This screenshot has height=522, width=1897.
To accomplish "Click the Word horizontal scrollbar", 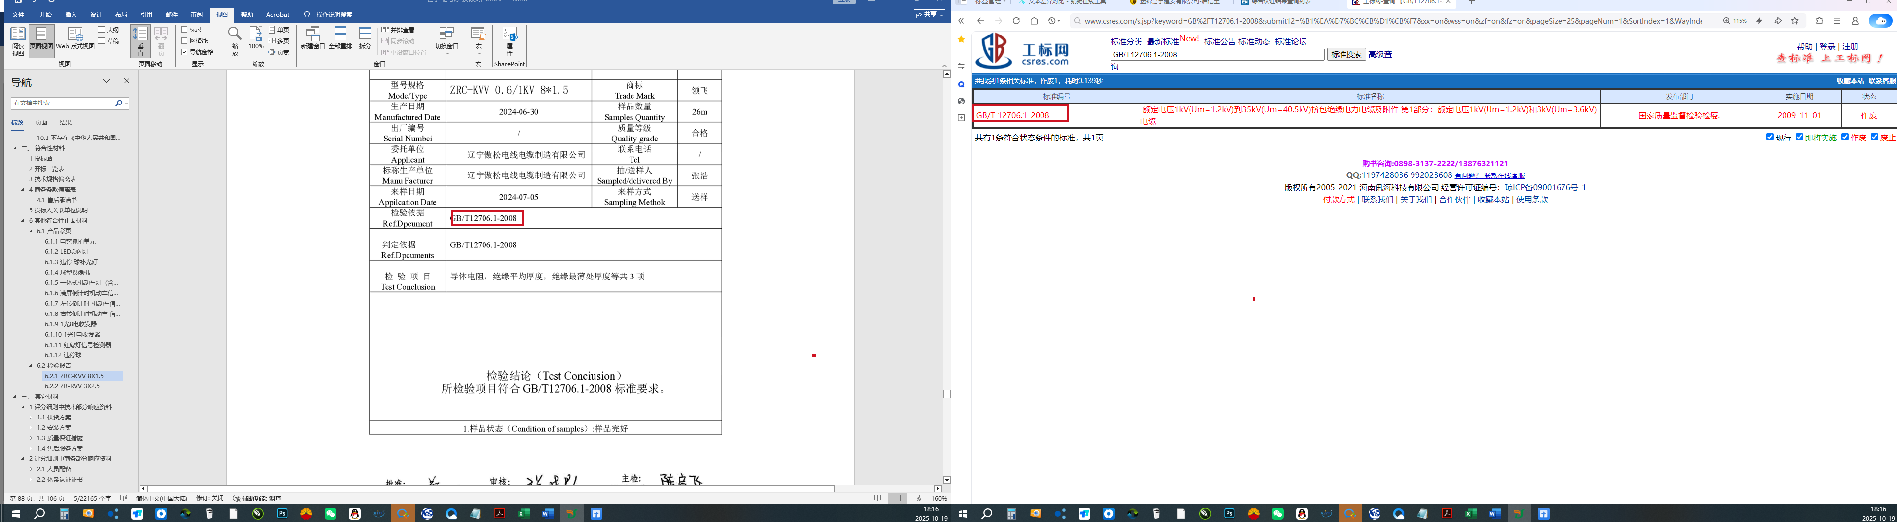I will pos(491,489).
